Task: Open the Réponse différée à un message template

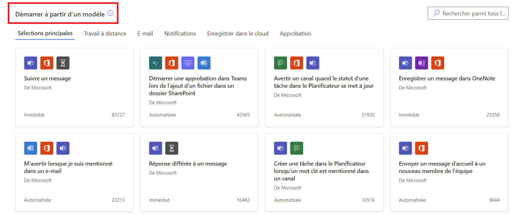Action: coord(188,164)
